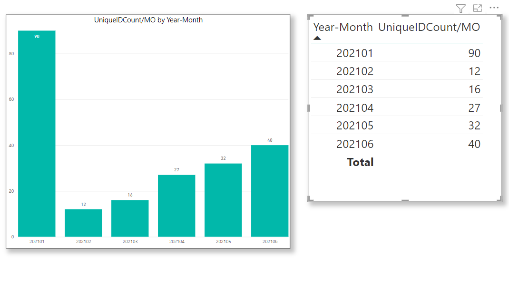
Task: Click table cell 202102
Action: [354, 71]
